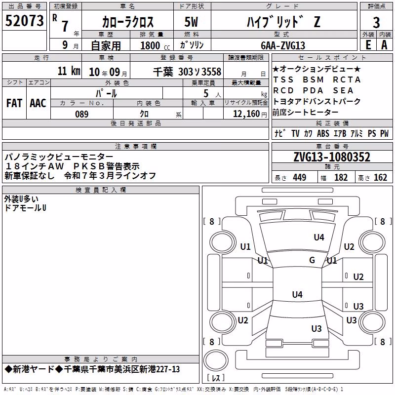Click the U4 mark on the hood

(x=319, y=237)
